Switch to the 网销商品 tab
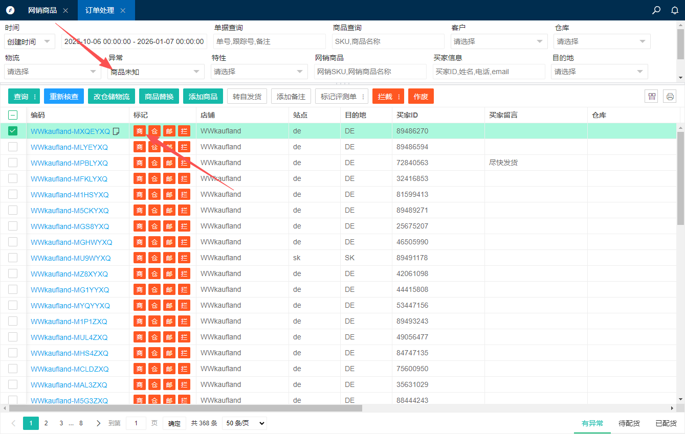Image resolution: width=685 pixels, height=434 pixels. tap(42, 10)
